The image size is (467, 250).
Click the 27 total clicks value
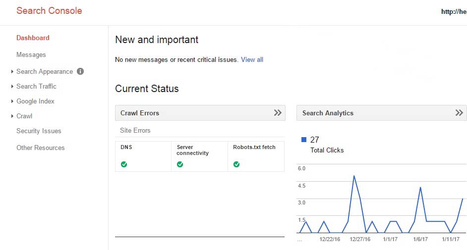(x=314, y=140)
